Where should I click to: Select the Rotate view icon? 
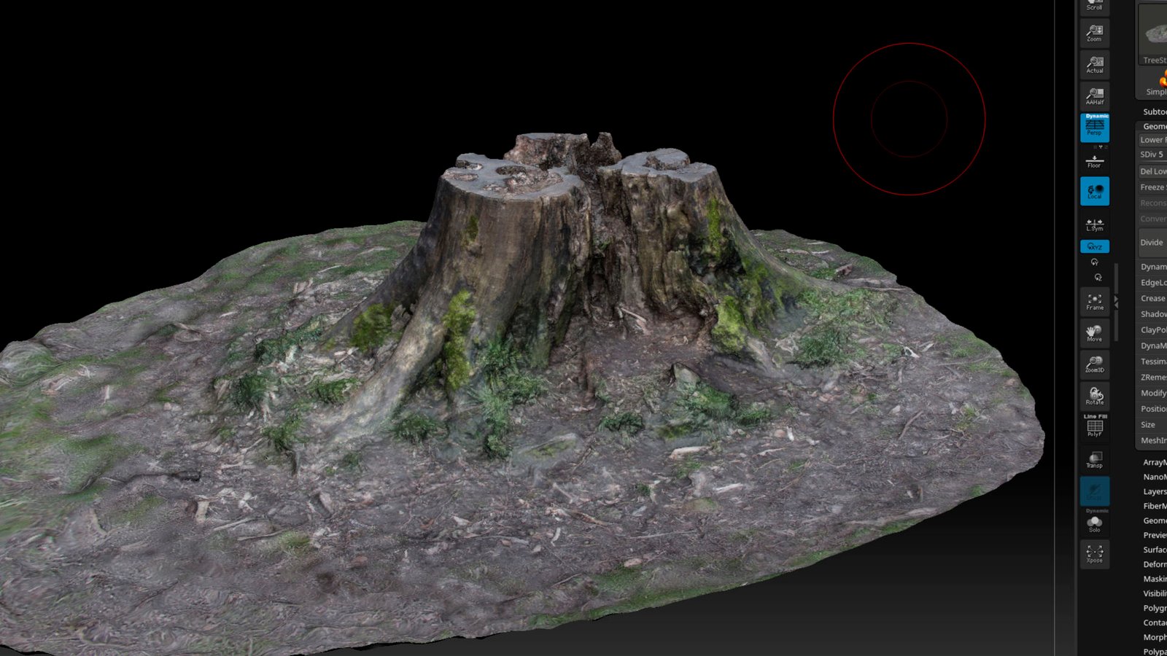(x=1094, y=396)
